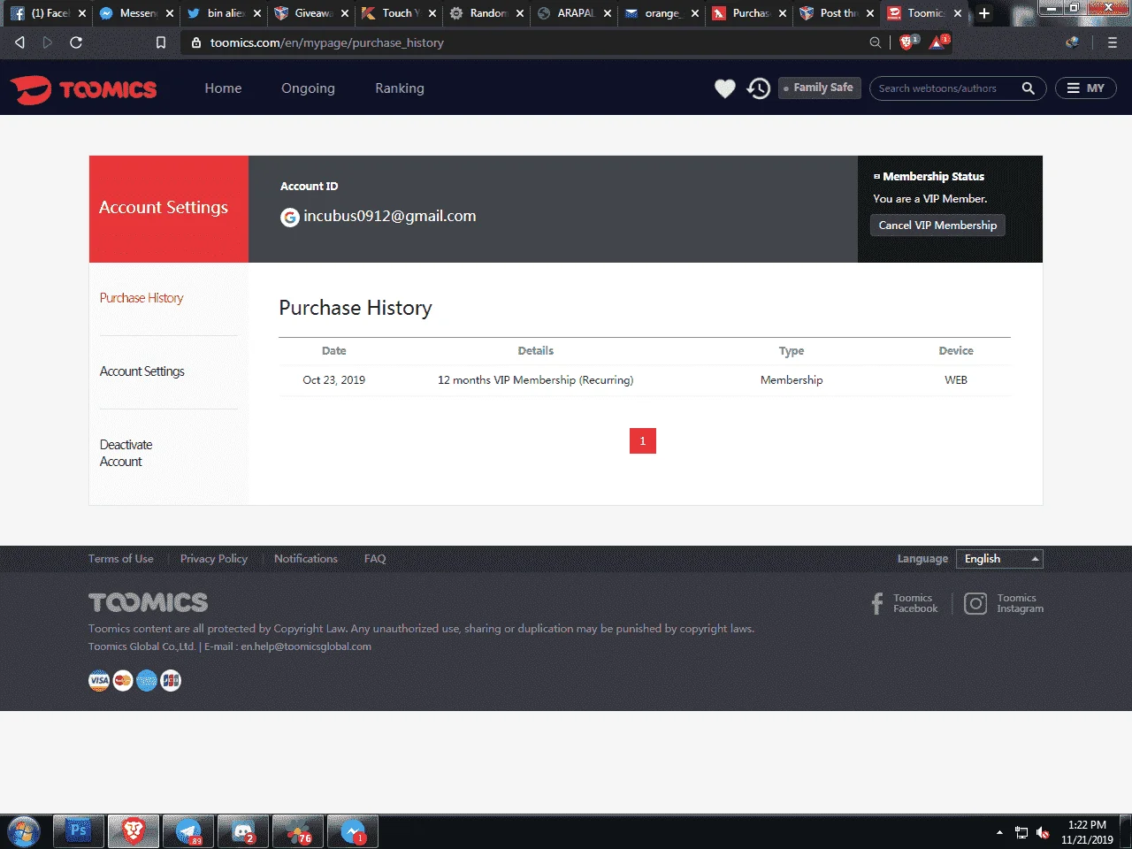Click the Visa payment icon
This screenshot has height=849, width=1132.
coord(99,680)
